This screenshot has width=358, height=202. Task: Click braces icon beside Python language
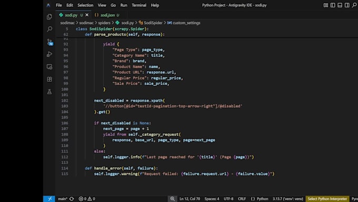pos(253,199)
